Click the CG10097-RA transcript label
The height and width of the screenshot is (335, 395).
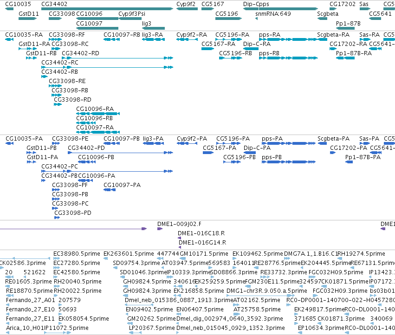click(95, 128)
